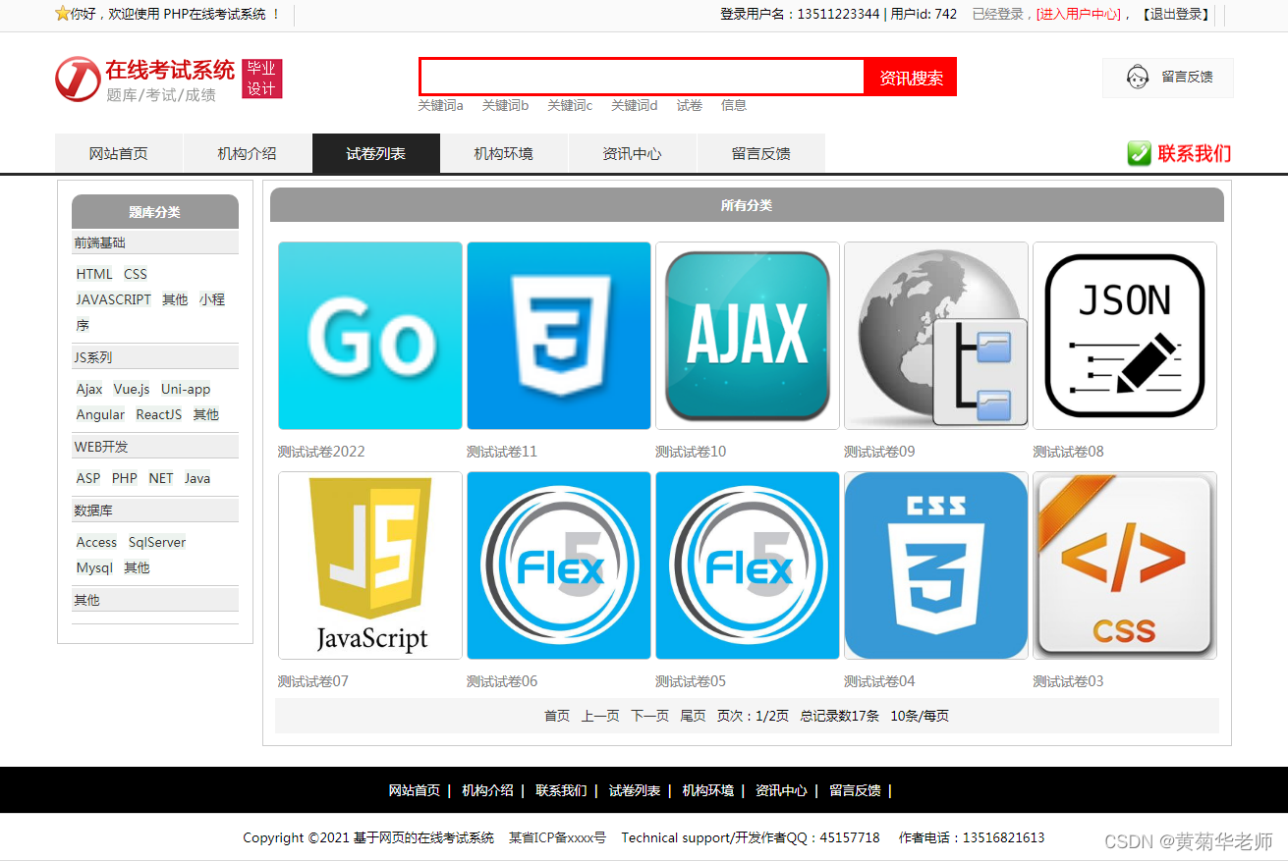
Task: Click 退出登录 link
Action: (x=1177, y=14)
